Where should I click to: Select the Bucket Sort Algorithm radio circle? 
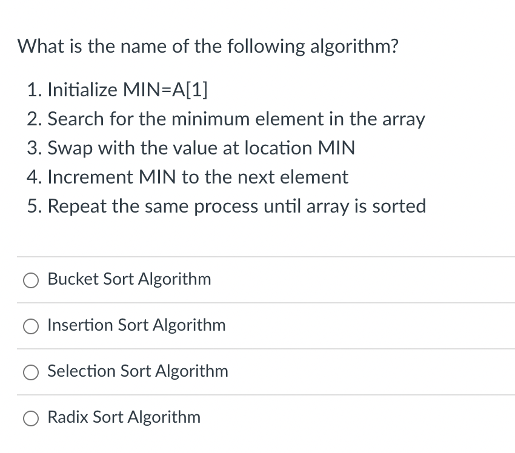31,280
